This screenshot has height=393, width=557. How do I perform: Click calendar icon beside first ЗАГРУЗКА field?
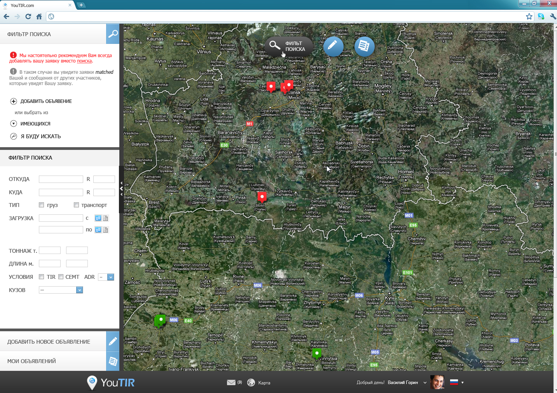(98, 218)
